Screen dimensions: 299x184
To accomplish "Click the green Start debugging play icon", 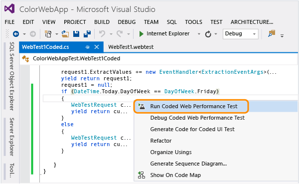I will click(x=142, y=34).
